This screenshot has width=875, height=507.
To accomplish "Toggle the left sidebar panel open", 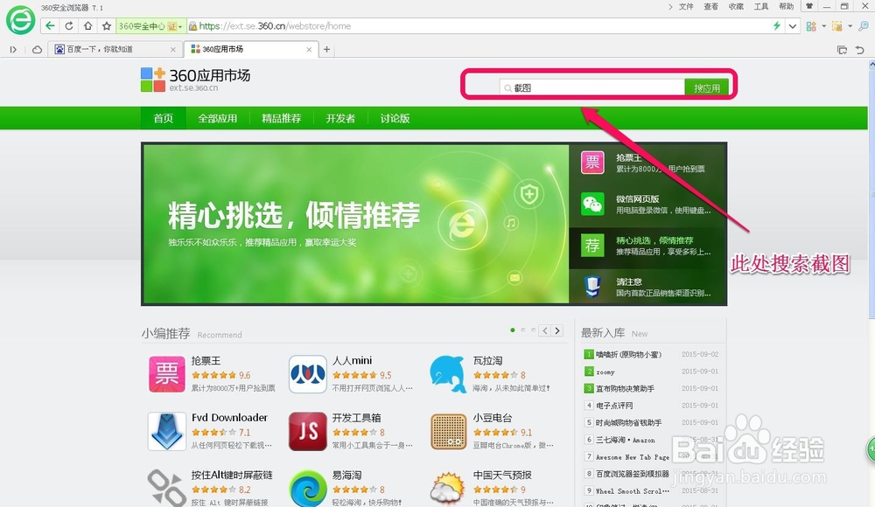I will (13, 50).
